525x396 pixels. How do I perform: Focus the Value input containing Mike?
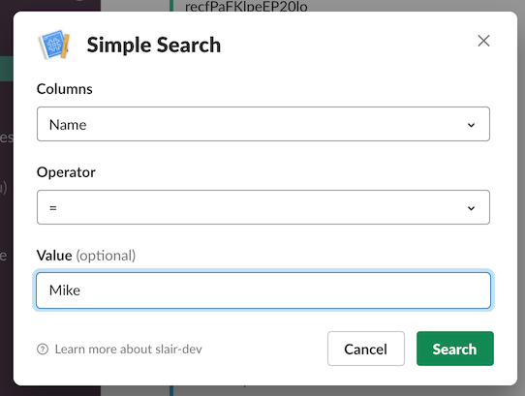[263, 290]
